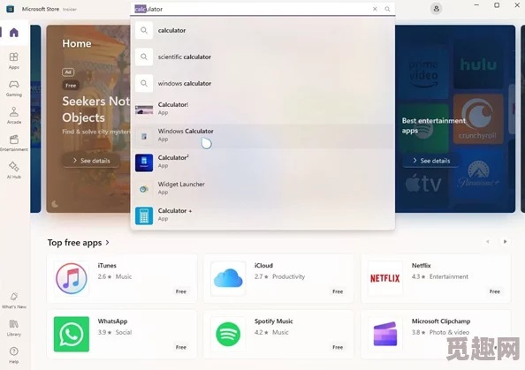
Task: Go to previous page of top free apps
Action: pyautogui.click(x=488, y=242)
